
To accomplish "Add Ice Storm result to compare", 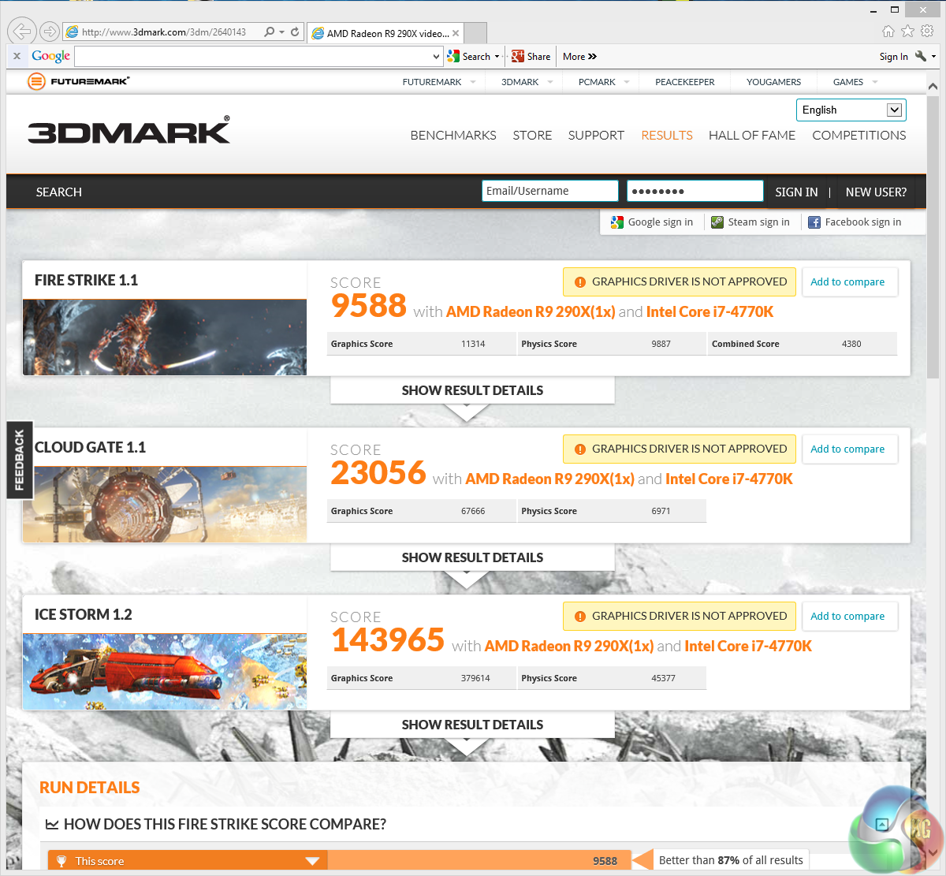I will pyautogui.click(x=848, y=617).
